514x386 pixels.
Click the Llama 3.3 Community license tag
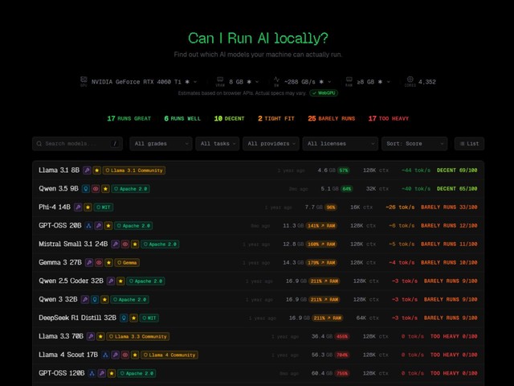tap(138, 336)
